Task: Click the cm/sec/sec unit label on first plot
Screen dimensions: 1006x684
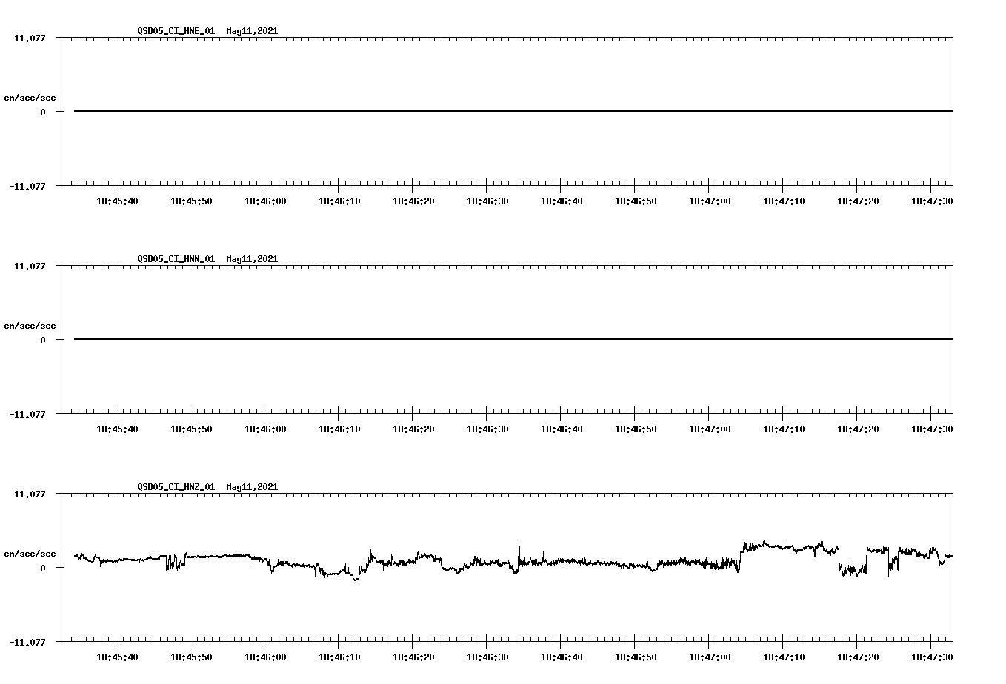Action: [30, 96]
